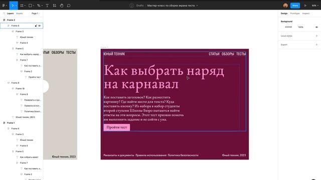Click ЮНЫЙ ТЕХНИК logo in burgundy frame
Screen dimensions: 321x180
114,54
